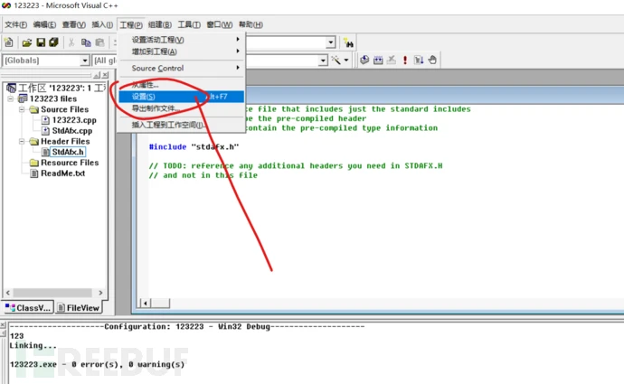Viewport: 624px width, 384px height.
Task: Select StdAfx.h in file tree
Action: 68,152
